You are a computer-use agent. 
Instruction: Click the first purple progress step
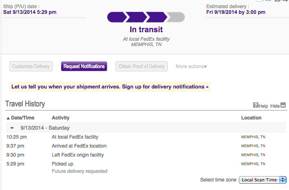[x=116, y=17]
